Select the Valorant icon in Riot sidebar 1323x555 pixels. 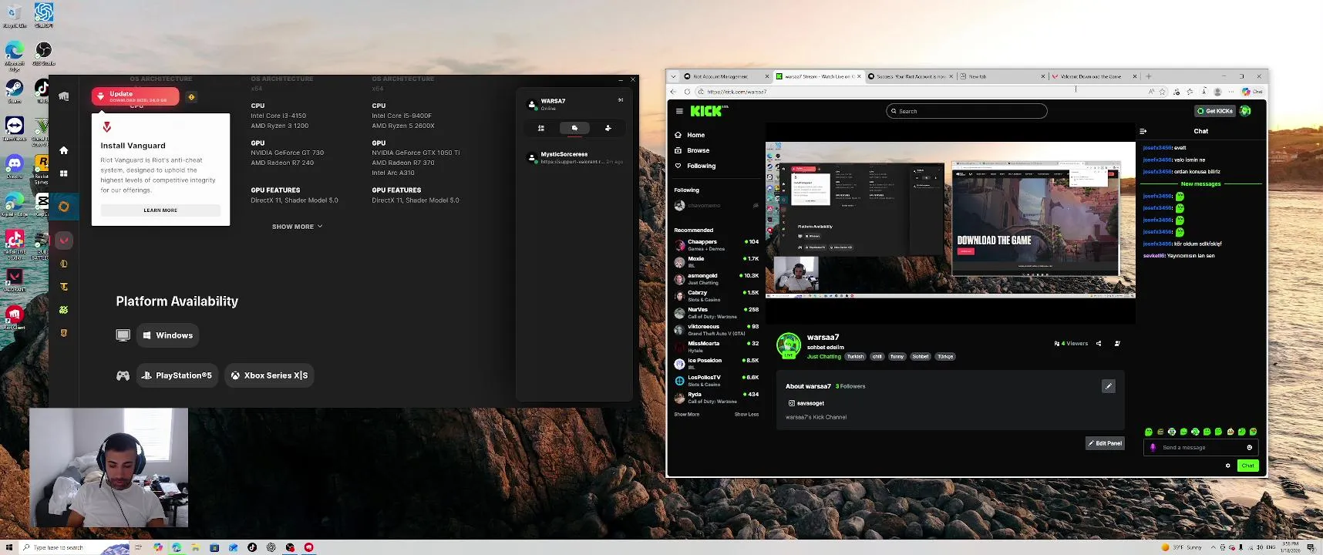click(x=64, y=240)
